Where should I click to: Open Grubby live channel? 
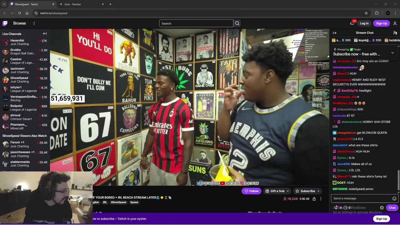pos(25,52)
